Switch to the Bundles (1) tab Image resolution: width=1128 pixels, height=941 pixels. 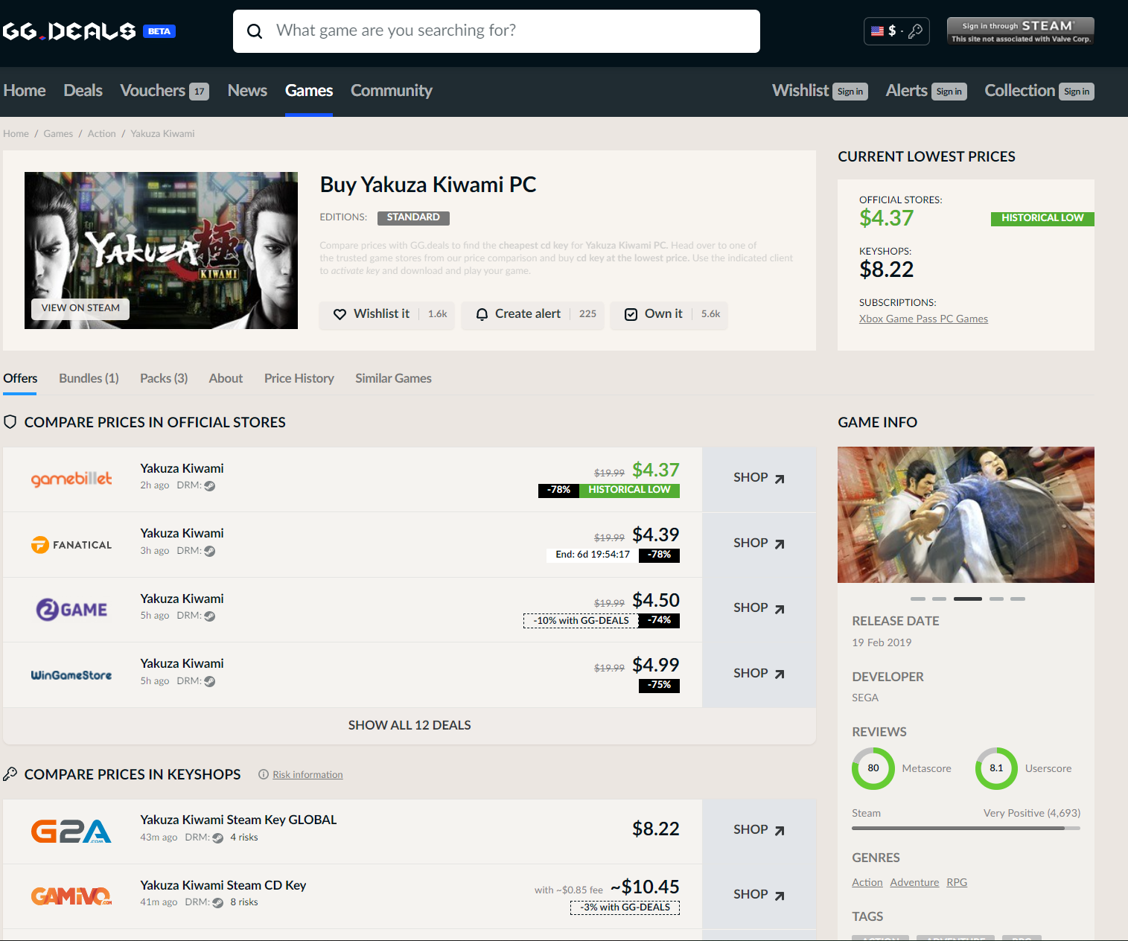click(x=89, y=378)
